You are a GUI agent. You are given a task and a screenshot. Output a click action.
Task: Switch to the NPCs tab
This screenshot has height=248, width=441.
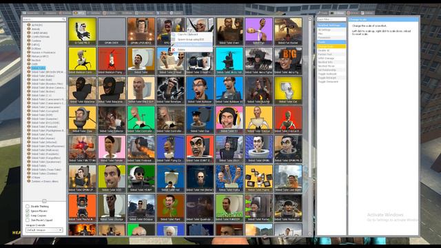pos(79,13)
